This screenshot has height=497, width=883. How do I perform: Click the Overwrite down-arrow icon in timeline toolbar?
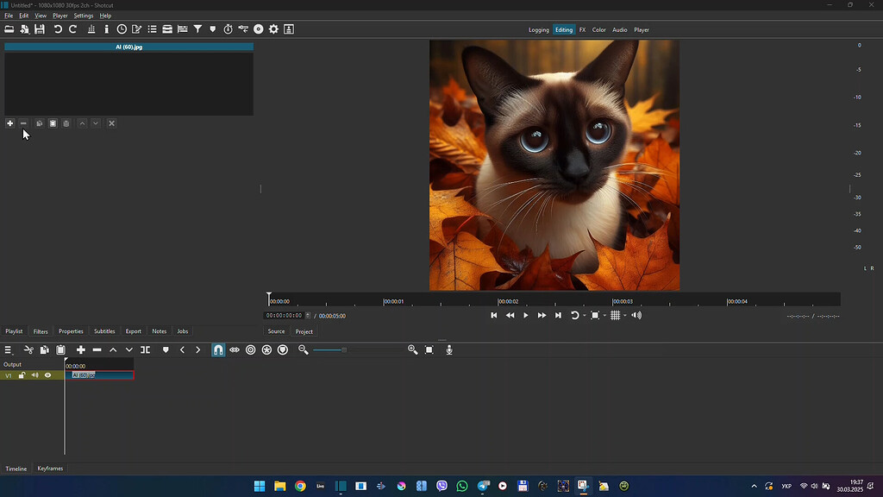click(x=129, y=350)
